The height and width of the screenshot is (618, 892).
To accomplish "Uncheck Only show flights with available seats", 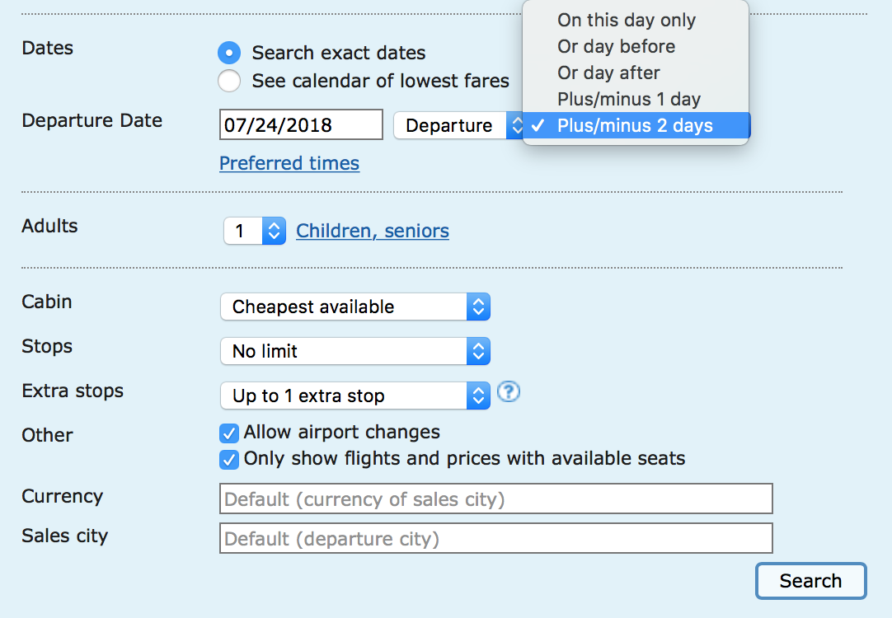I will 229,459.
